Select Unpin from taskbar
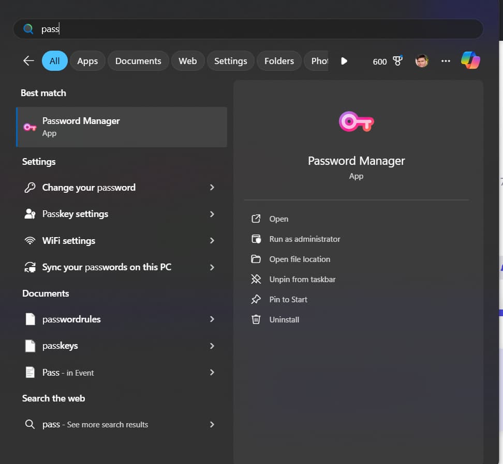 pos(302,279)
